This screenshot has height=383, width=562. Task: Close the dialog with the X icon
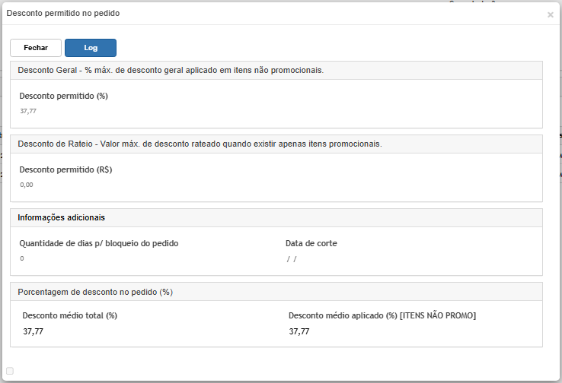pos(550,14)
